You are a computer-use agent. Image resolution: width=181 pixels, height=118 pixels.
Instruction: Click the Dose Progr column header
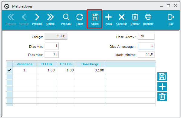click(x=90, y=64)
